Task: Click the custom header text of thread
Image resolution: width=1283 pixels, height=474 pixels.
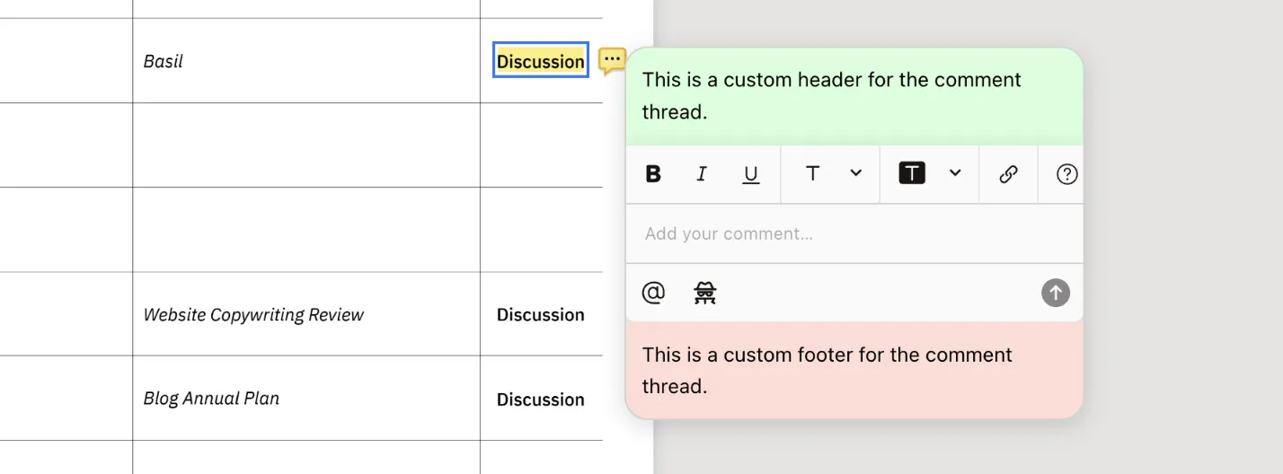Action: click(x=831, y=96)
